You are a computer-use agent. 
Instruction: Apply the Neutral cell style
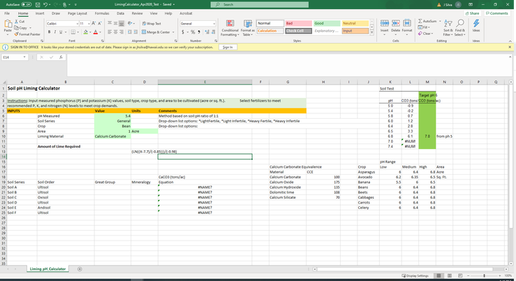click(x=355, y=23)
